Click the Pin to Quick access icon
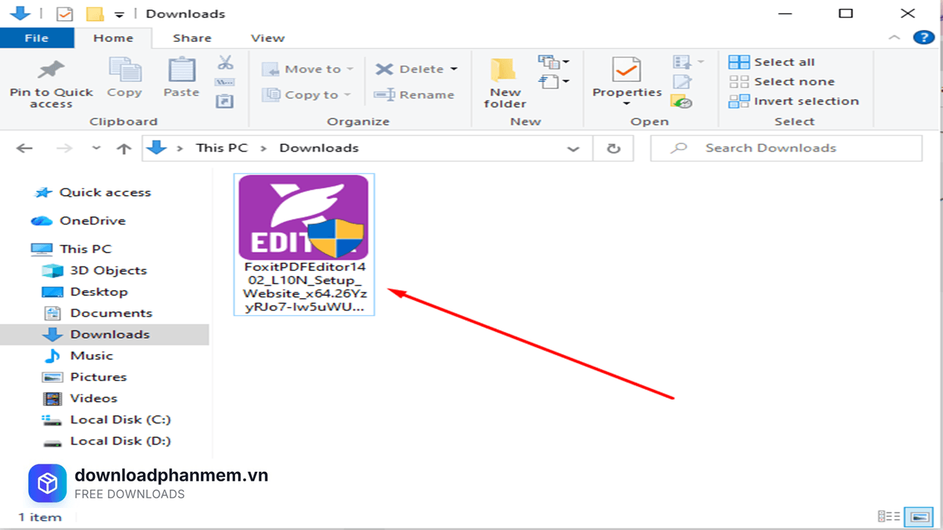This screenshot has width=943, height=530. (x=51, y=71)
